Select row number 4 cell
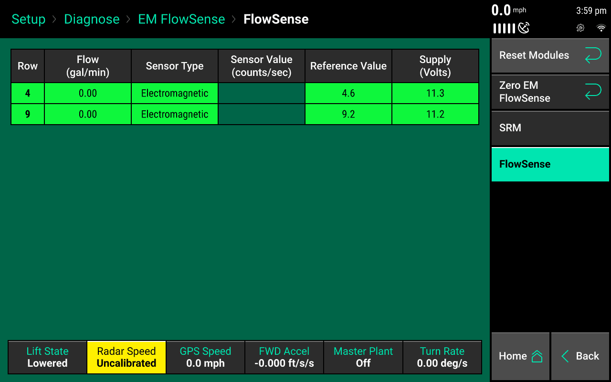The width and height of the screenshot is (611, 382). 28,93
